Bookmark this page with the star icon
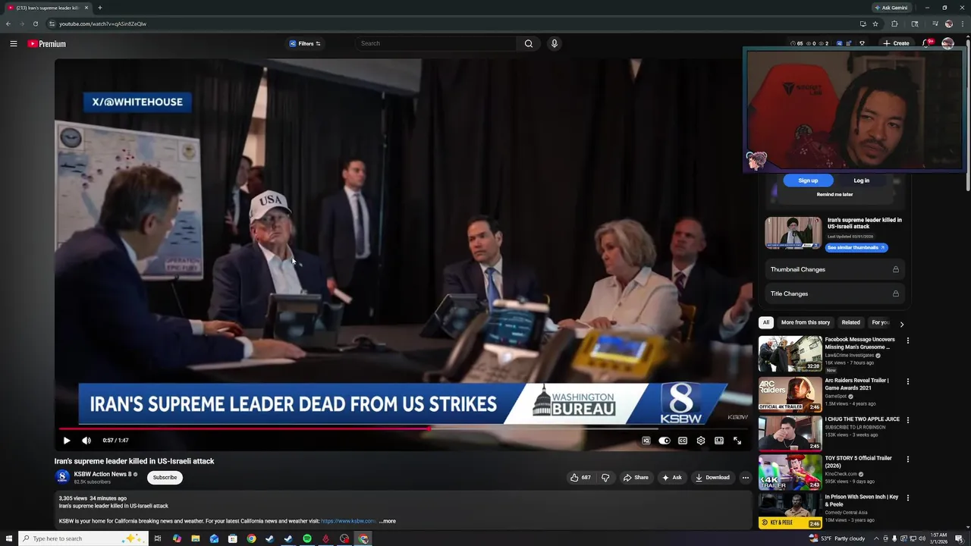Image resolution: width=971 pixels, height=546 pixels. click(875, 24)
